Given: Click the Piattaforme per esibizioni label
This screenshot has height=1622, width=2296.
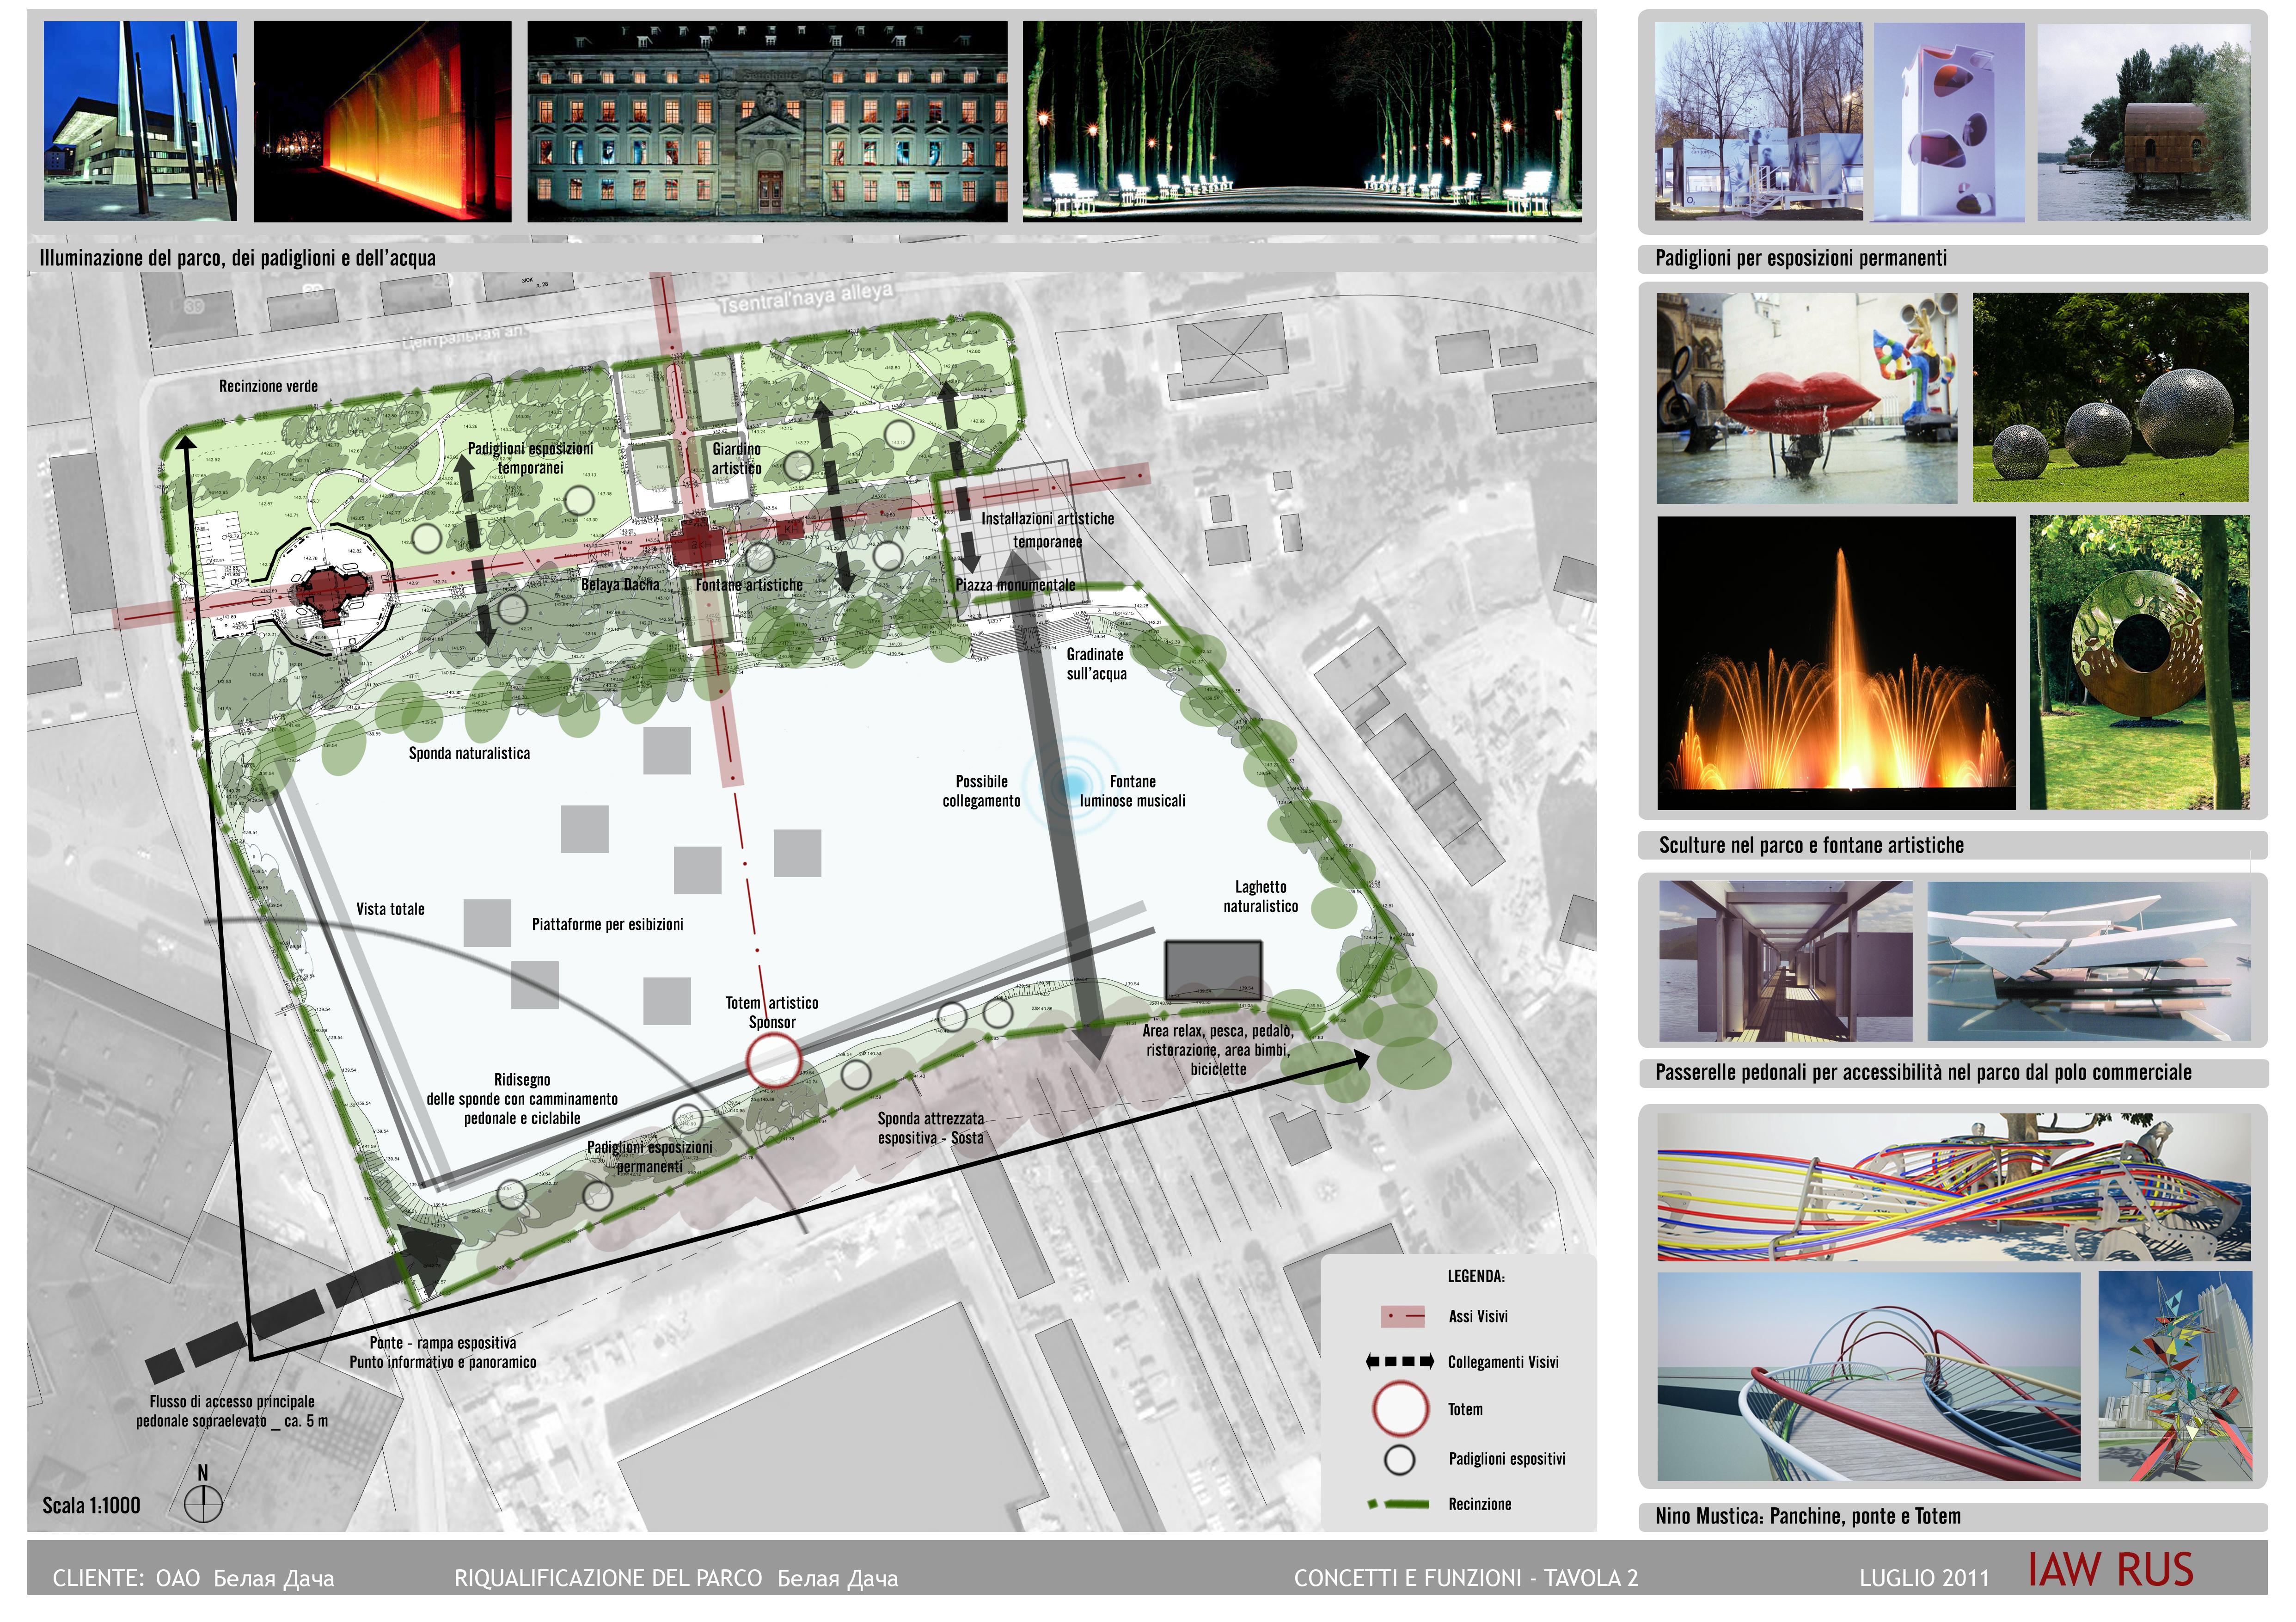Looking at the screenshot, I should [x=607, y=924].
